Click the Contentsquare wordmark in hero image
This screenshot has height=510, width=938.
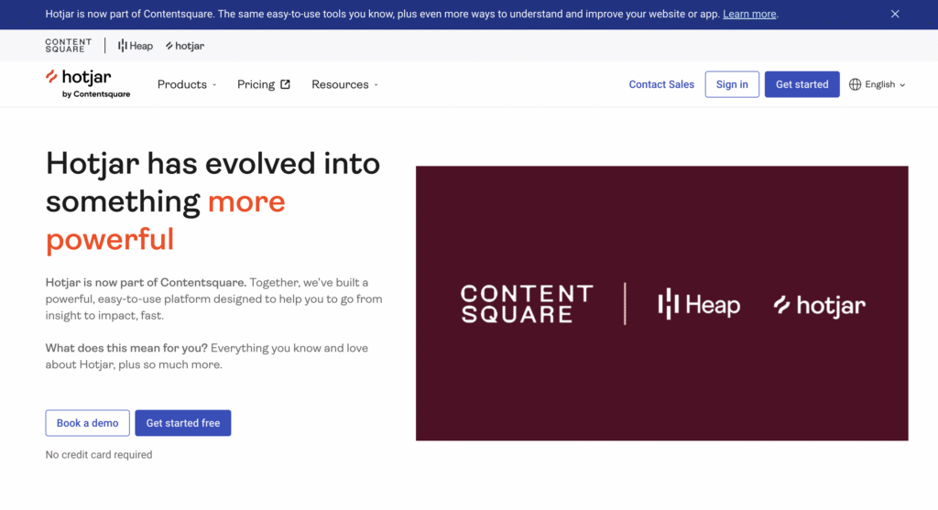click(527, 304)
